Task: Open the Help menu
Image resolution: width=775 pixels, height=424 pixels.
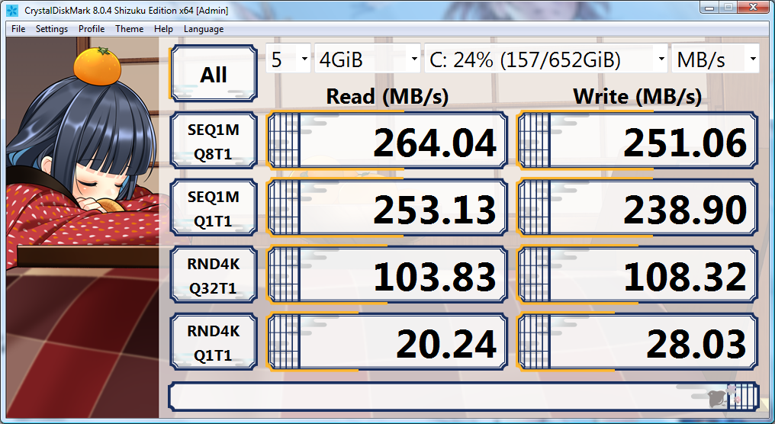Action: [x=163, y=29]
